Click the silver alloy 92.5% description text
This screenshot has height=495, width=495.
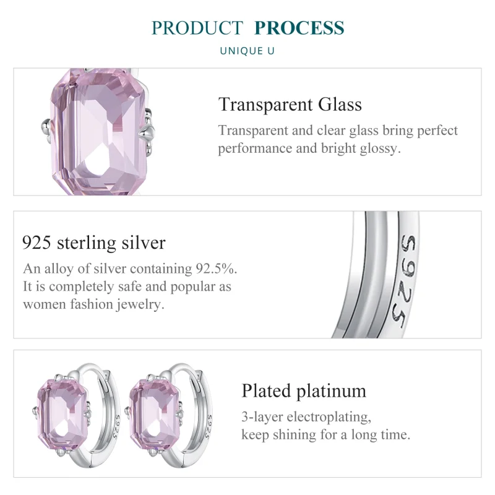coord(130,286)
